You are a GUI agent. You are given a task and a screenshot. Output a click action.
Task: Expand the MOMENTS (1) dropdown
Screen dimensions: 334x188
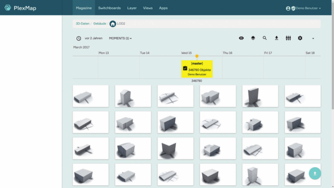(x=120, y=38)
